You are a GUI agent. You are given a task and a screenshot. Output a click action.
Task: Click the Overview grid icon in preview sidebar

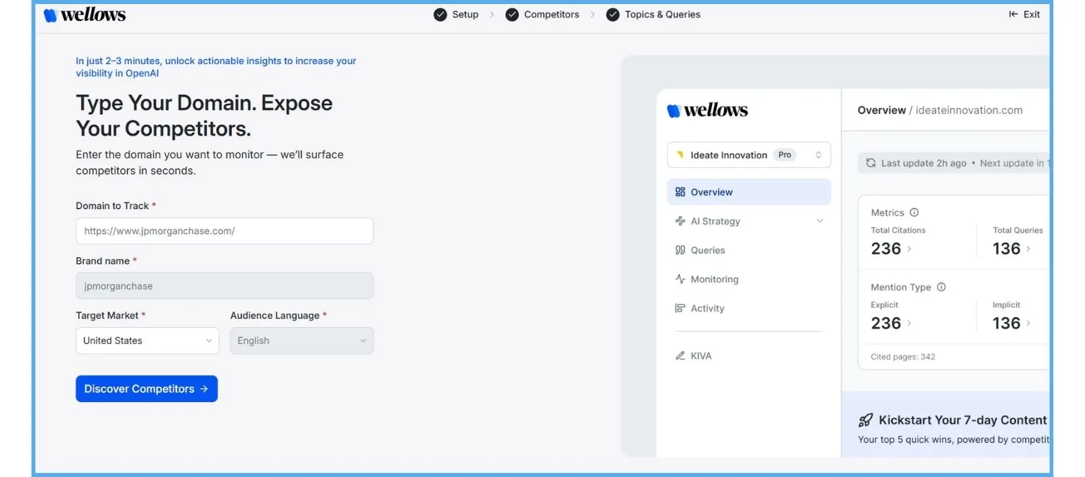coord(680,192)
